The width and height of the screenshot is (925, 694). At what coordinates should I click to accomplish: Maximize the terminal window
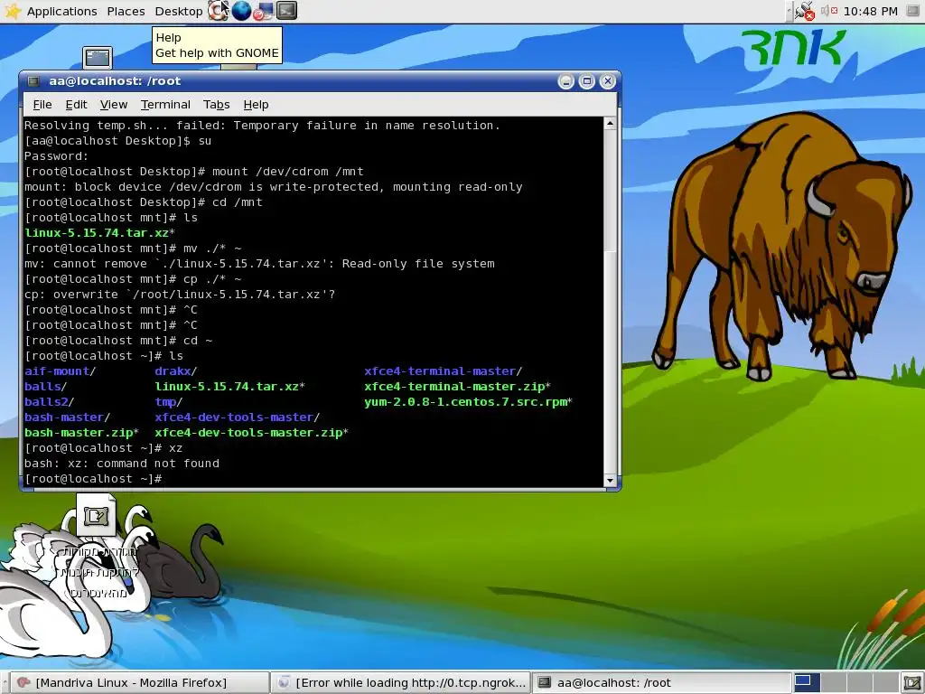(586, 81)
